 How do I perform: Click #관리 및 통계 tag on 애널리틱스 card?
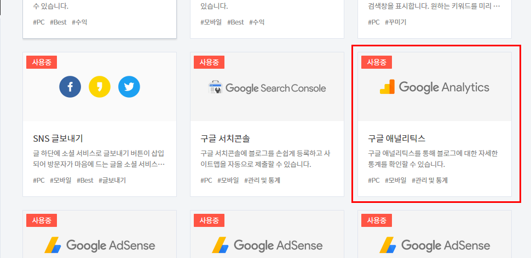pos(430,181)
